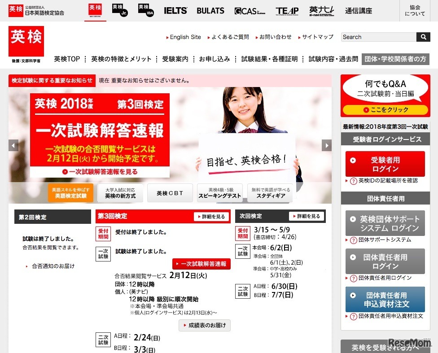Open 試験内容・過去問 navigation item
The width and height of the screenshot is (438, 353).
coord(333,59)
